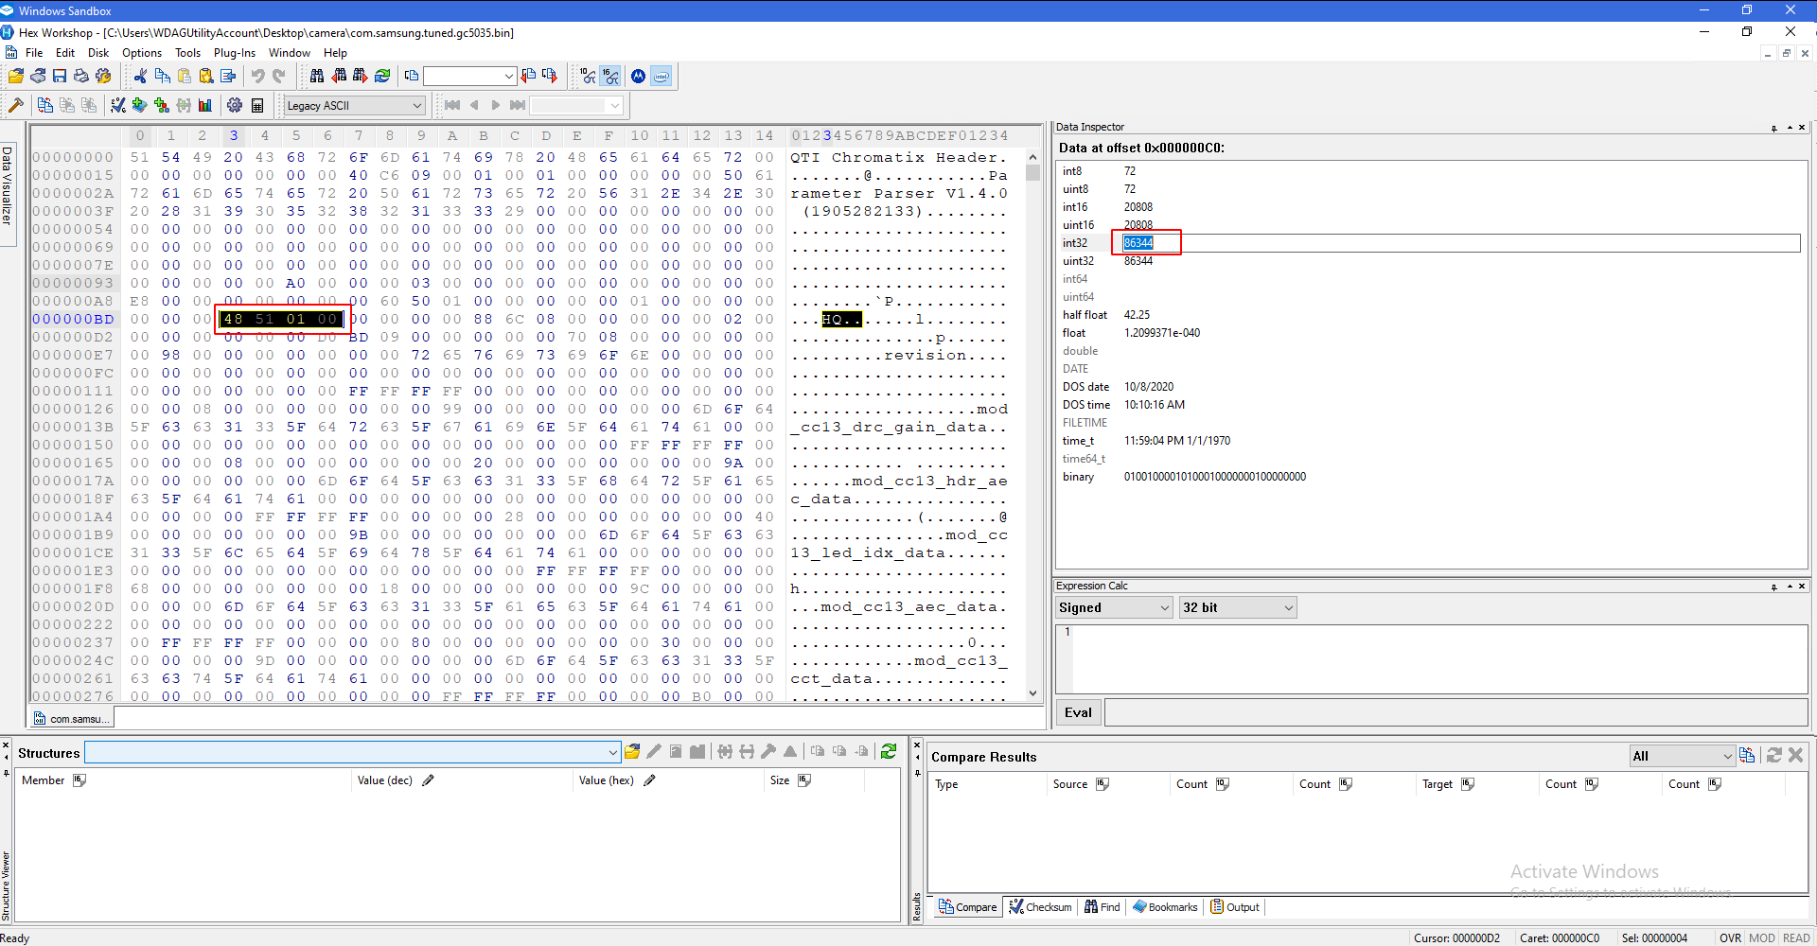Open the Data Inspector panel menu arrow

point(1789,127)
